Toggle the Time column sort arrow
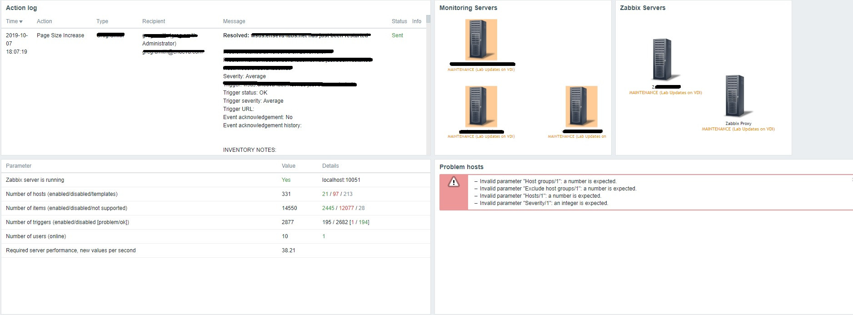 click(x=21, y=22)
